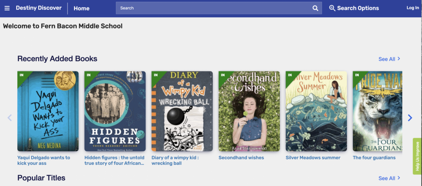Open Search Options
This screenshot has height=186, width=422.
354,8
